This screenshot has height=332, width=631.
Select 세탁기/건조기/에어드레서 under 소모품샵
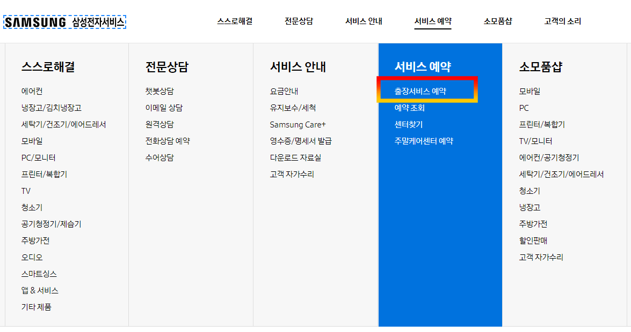coord(561,174)
